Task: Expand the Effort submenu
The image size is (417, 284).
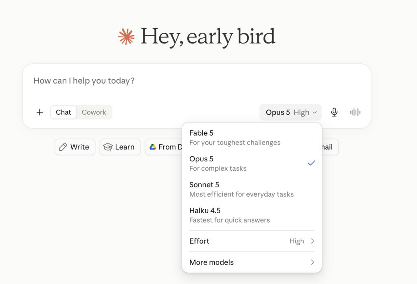Action: click(252, 241)
